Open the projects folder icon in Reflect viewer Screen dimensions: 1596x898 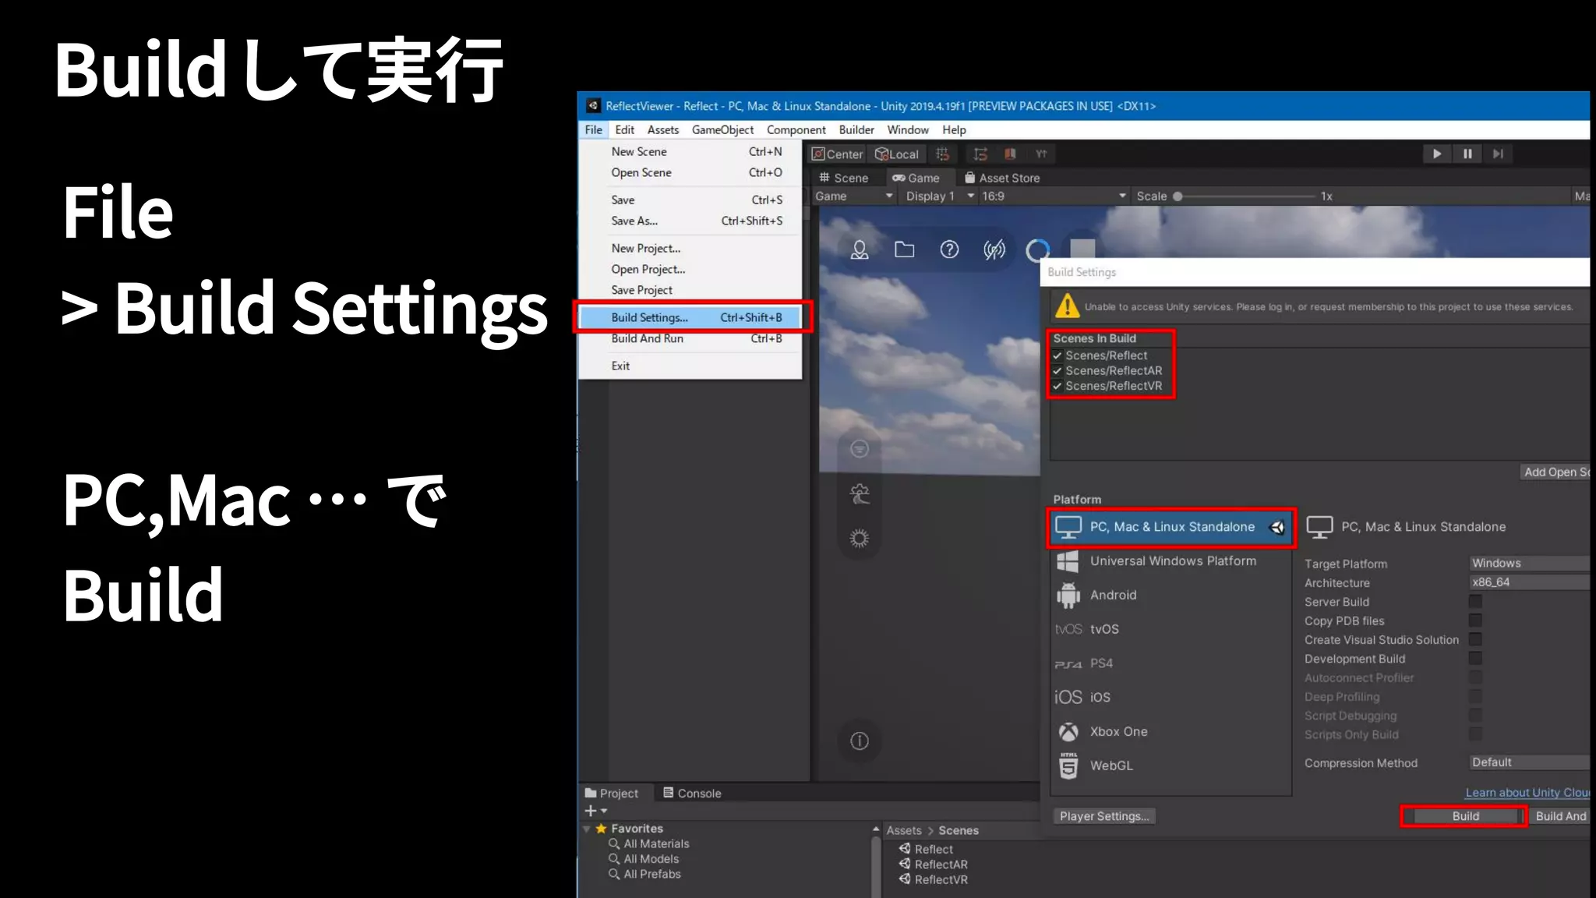tap(904, 249)
